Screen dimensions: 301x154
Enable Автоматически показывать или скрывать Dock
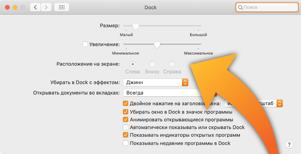pyautogui.click(x=126, y=127)
